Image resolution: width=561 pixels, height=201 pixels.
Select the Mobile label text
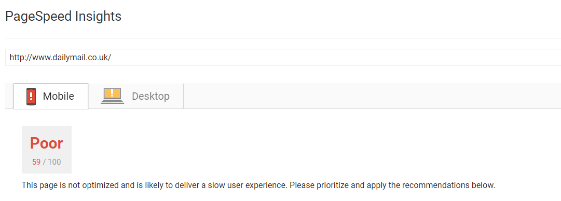click(59, 96)
